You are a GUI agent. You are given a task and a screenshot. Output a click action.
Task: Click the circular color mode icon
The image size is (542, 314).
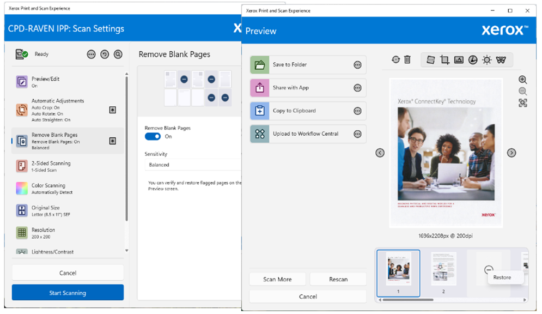pyautogui.click(x=472, y=60)
